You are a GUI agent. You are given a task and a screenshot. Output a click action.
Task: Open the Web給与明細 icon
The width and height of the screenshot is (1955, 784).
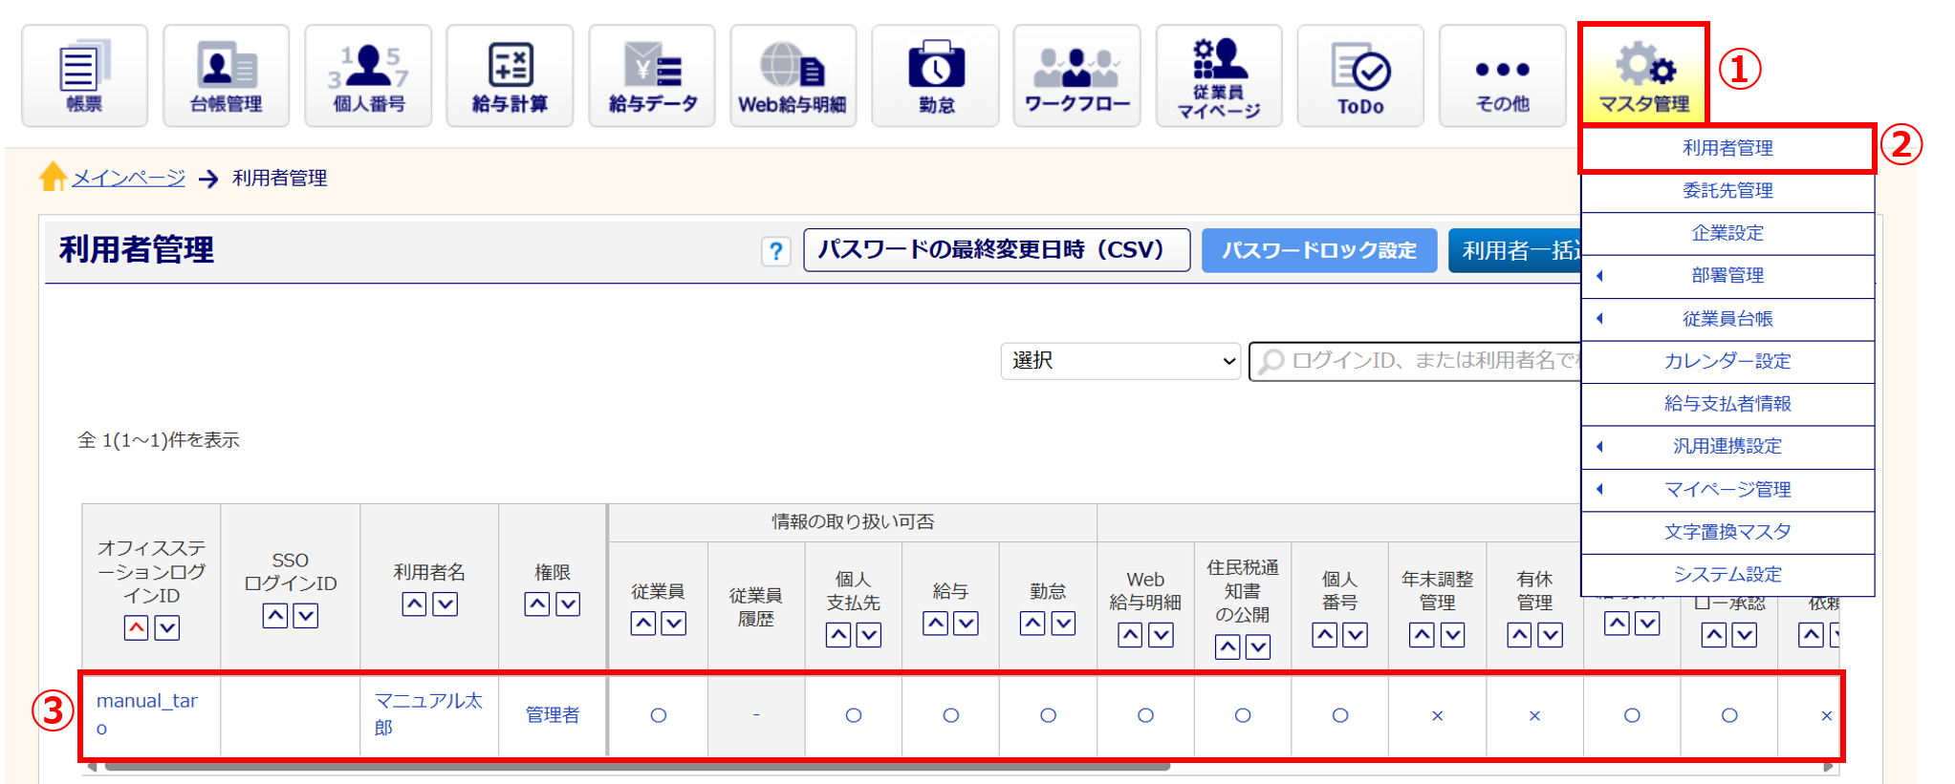(x=793, y=76)
